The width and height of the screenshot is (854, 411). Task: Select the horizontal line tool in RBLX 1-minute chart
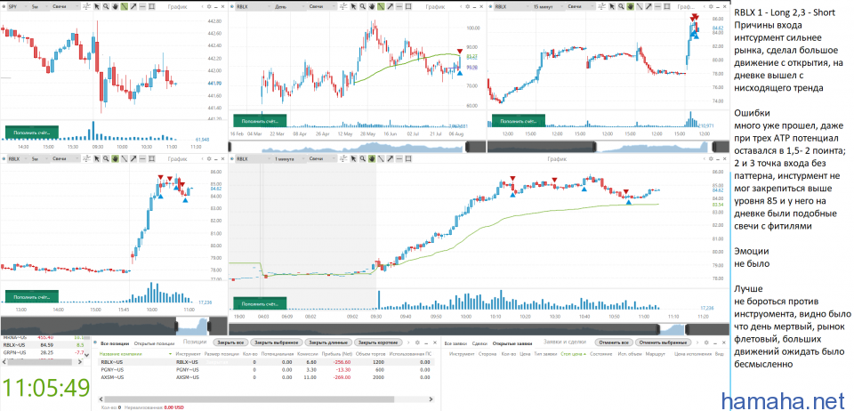coord(399,159)
